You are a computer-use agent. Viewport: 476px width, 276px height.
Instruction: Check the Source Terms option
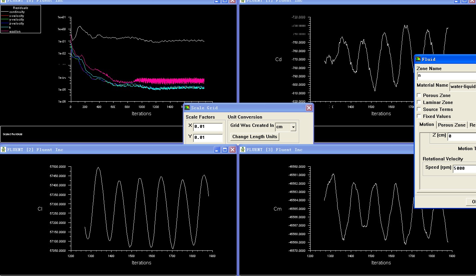419,109
